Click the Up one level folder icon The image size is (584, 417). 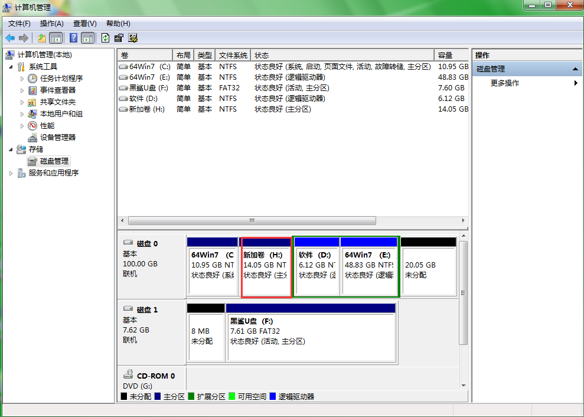[41, 38]
